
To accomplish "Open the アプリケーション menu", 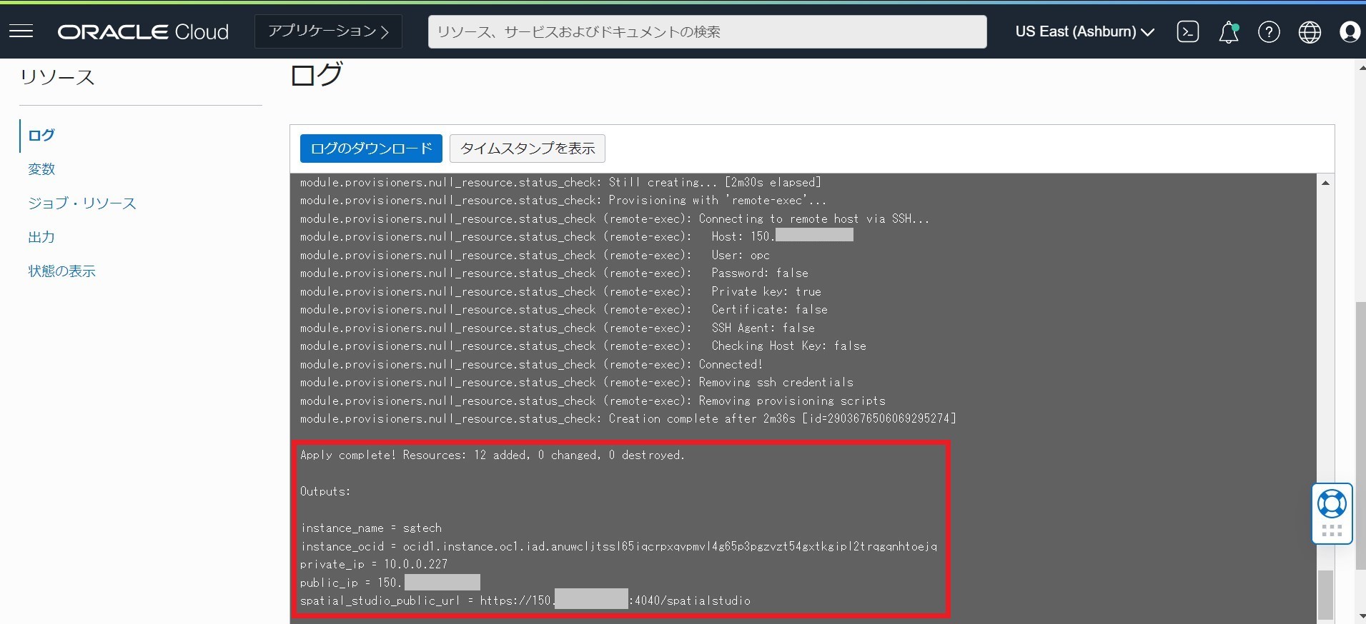I will click(328, 31).
